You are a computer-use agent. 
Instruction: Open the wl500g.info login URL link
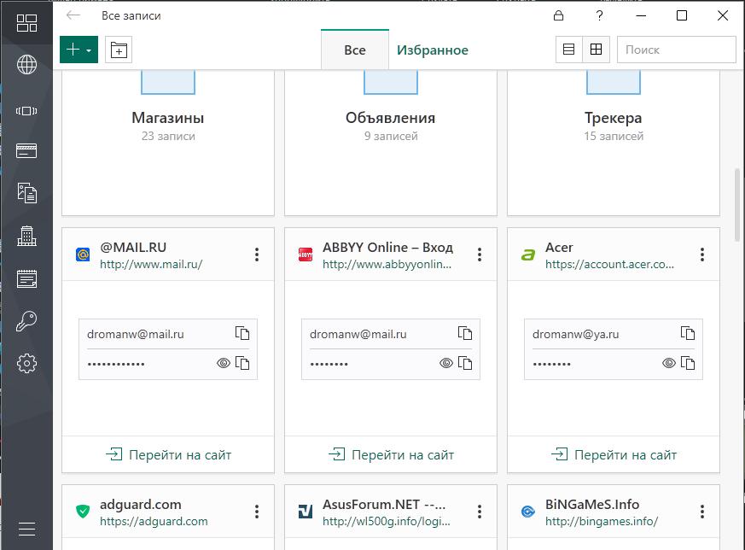pyautogui.click(x=387, y=522)
